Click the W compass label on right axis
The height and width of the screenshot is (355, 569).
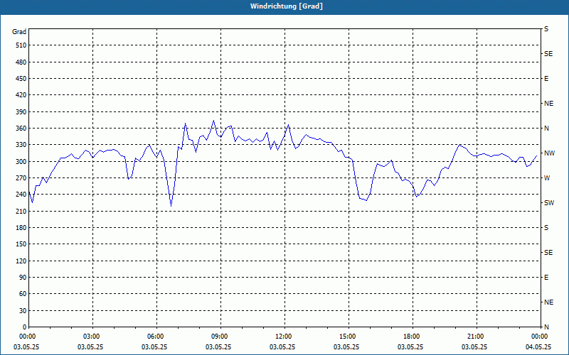click(x=547, y=178)
